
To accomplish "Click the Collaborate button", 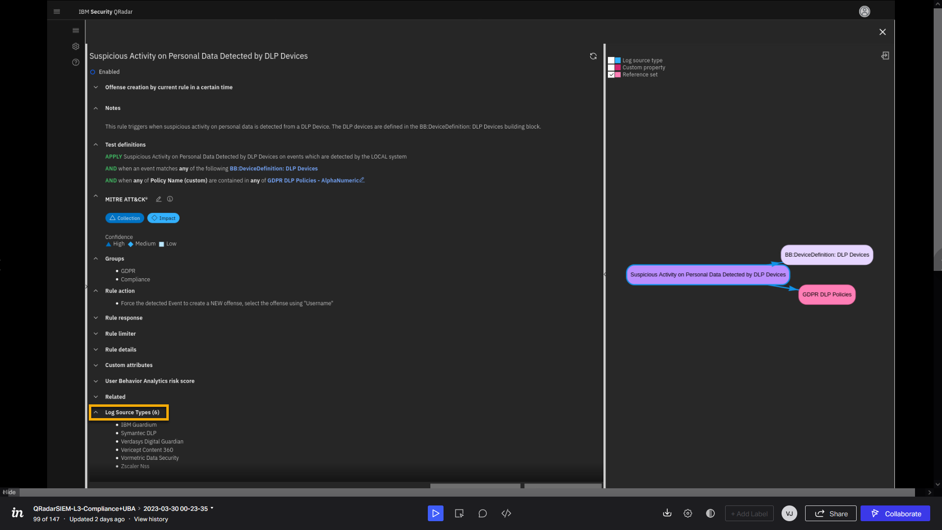I will click(x=895, y=513).
